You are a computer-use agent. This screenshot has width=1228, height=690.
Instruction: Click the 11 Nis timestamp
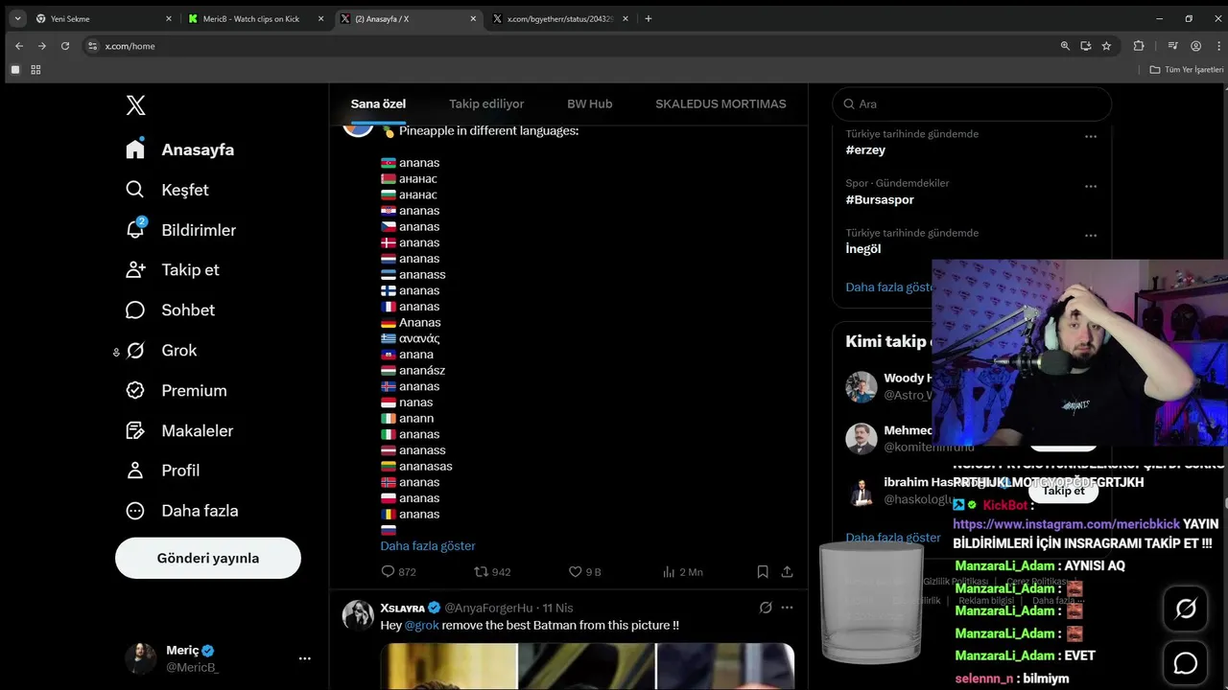point(557,608)
